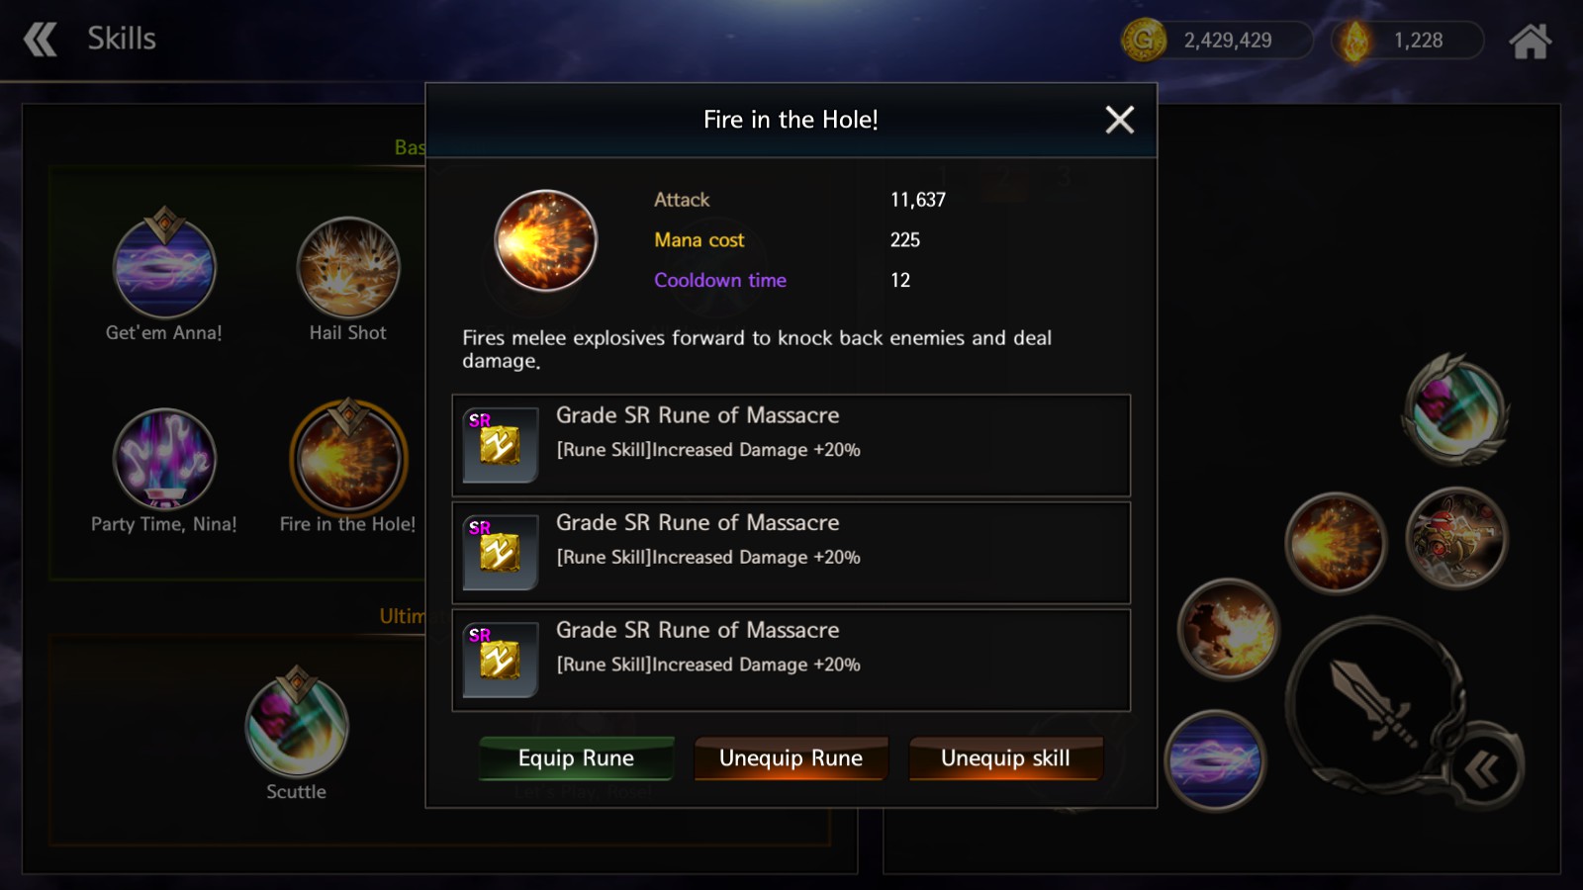Tap the mech robot skill slot
The width and height of the screenshot is (1583, 890).
[x=1456, y=540]
